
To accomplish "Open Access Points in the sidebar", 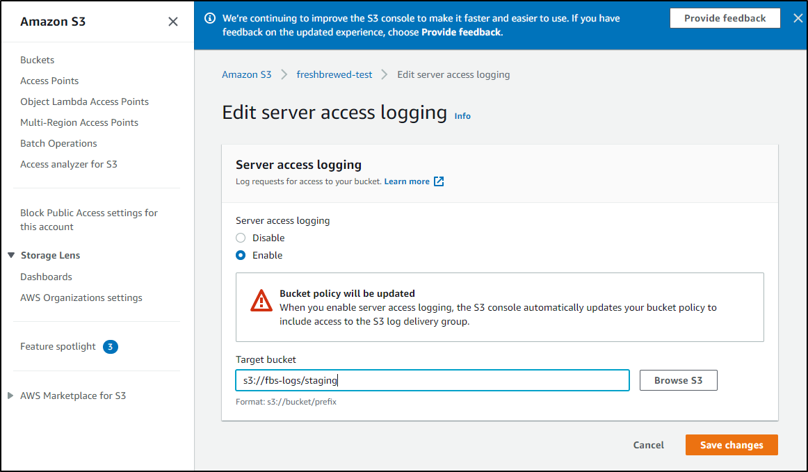I will click(49, 81).
